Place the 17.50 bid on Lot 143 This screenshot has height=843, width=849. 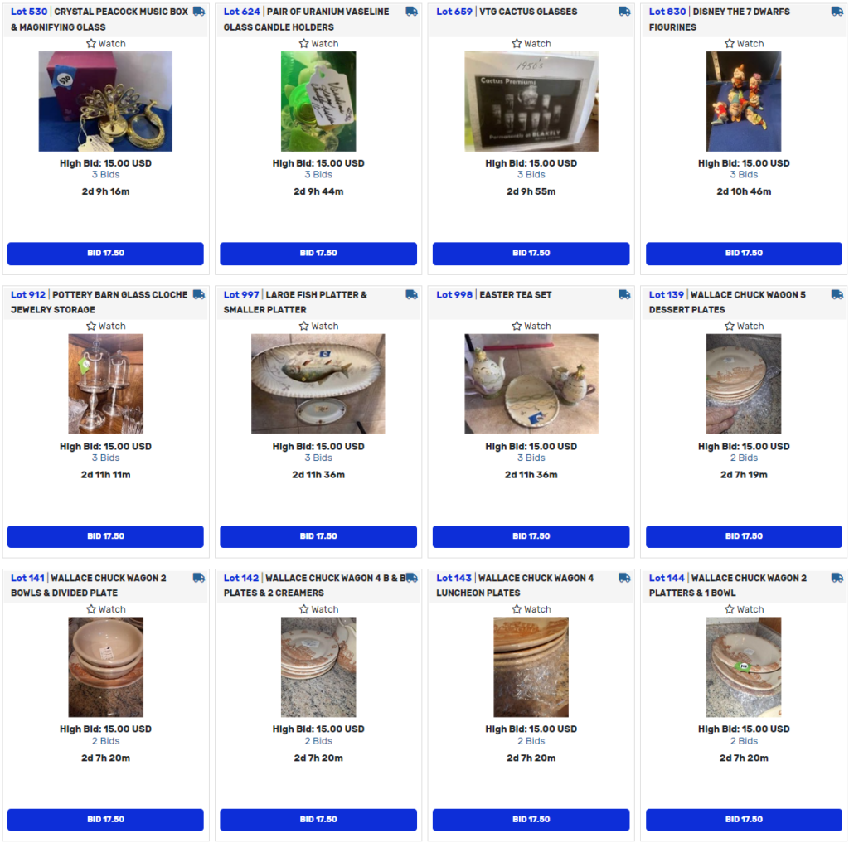click(x=531, y=819)
